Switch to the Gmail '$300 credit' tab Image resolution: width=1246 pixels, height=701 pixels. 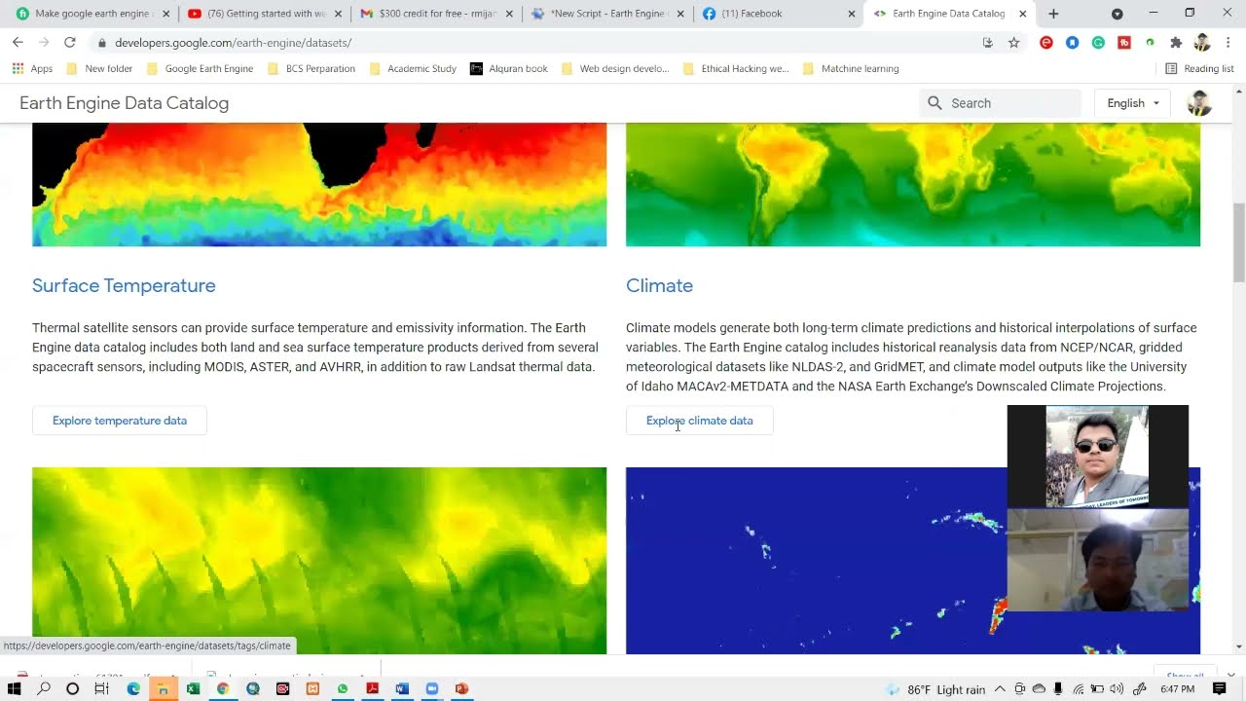pos(436,14)
